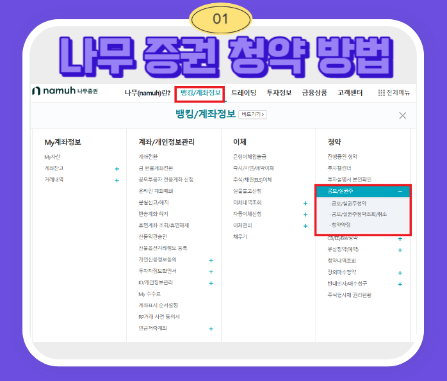
Task: Open the 주식/채권(ELS)이체 link
Action: point(252,179)
